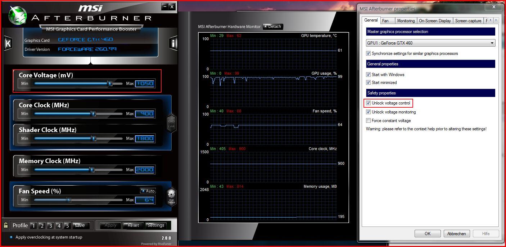506x247 pixels.
Task: Close the Afterburner main window
Action: [x=172, y=6]
